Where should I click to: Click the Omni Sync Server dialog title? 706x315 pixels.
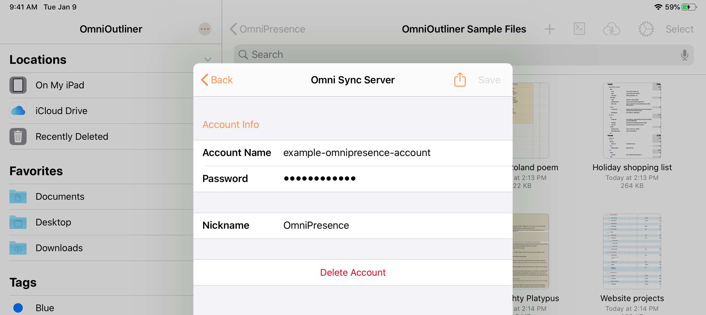[x=353, y=80]
